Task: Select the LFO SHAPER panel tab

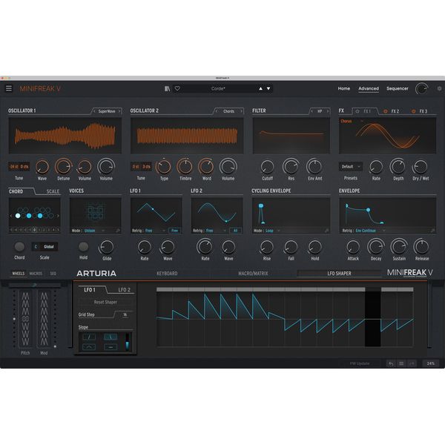Action: tap(339, 273)
